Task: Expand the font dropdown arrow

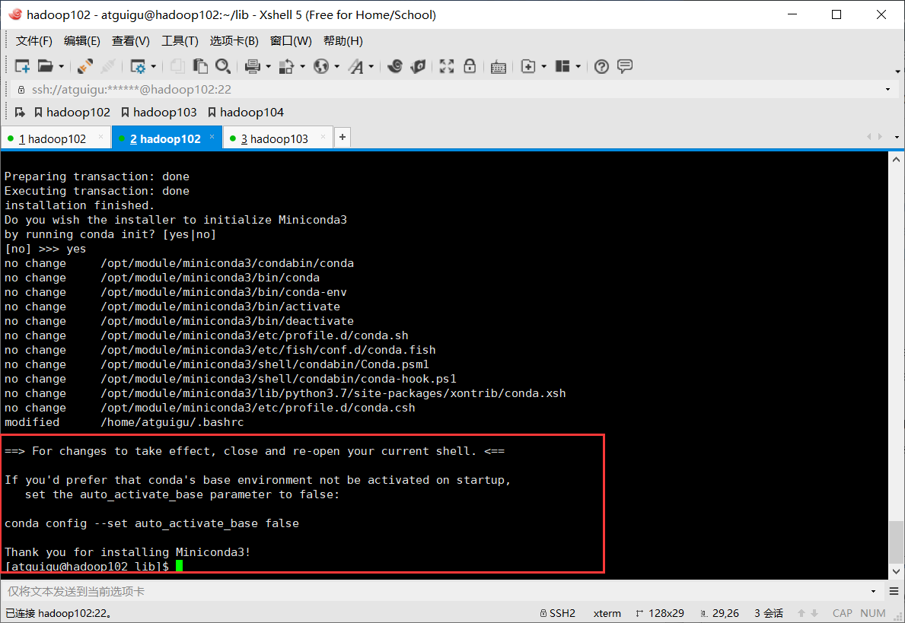Action: 371,67
